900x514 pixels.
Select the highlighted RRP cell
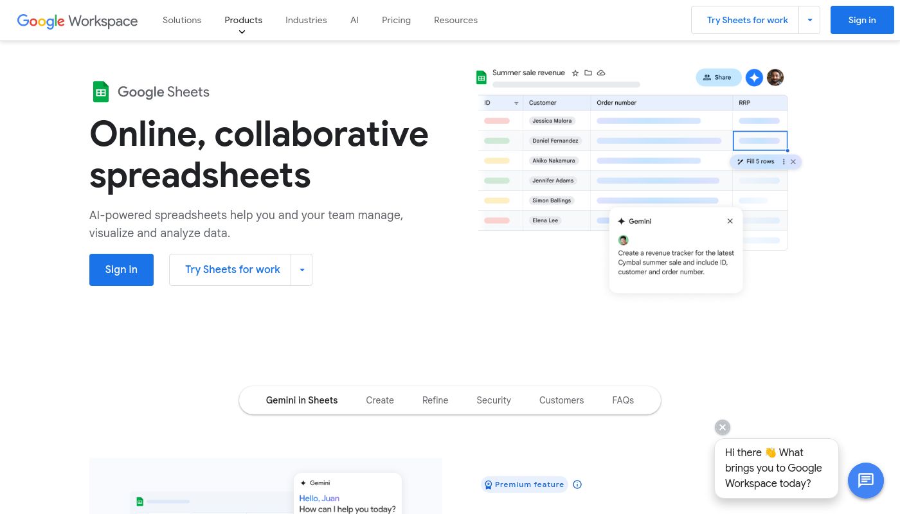[760, 141]
